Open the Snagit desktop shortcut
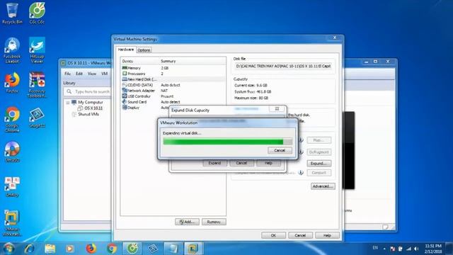This screenshot has height=255, width=453. (37, 118)
